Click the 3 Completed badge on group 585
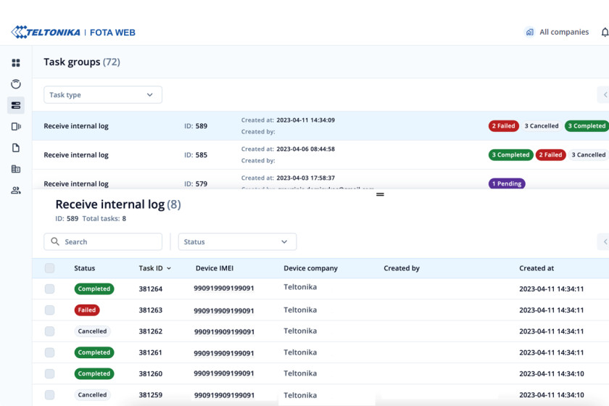The height and width of the screenshot is (406, 609). (x=510, y=154)
